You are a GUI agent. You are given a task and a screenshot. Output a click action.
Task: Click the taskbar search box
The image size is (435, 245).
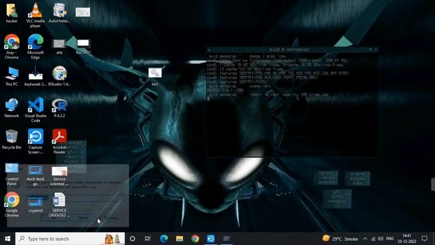70,239
